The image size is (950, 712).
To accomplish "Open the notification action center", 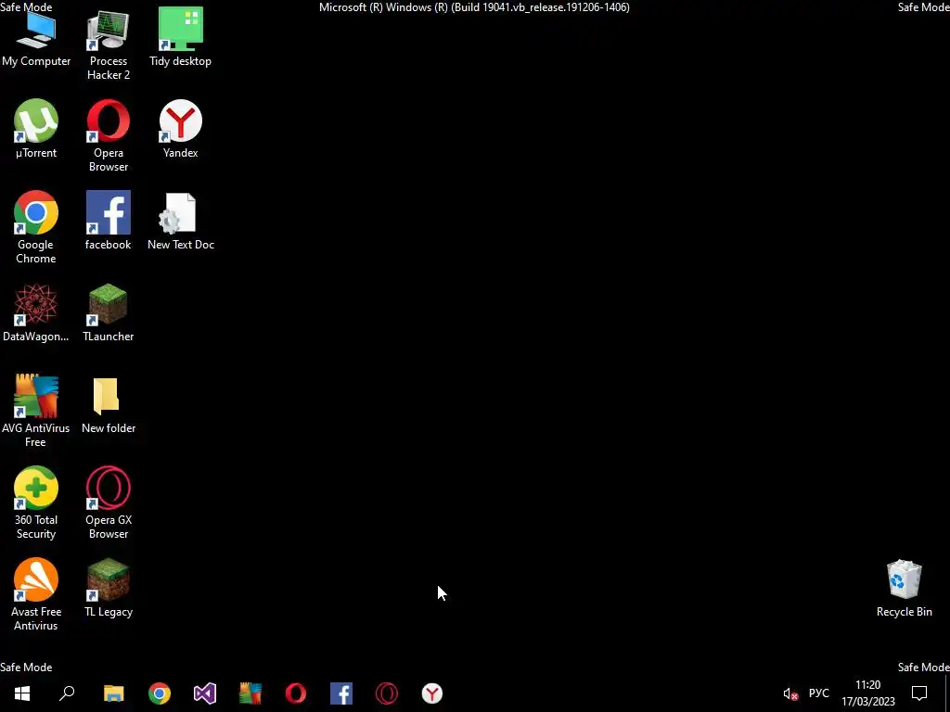I will (919, 693).
